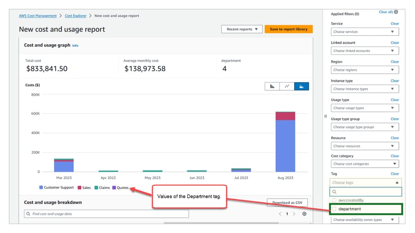Click Sales segment of Aug 2023 bar
The width and height of the screenshot is (415, 233).
coord(285,116)
